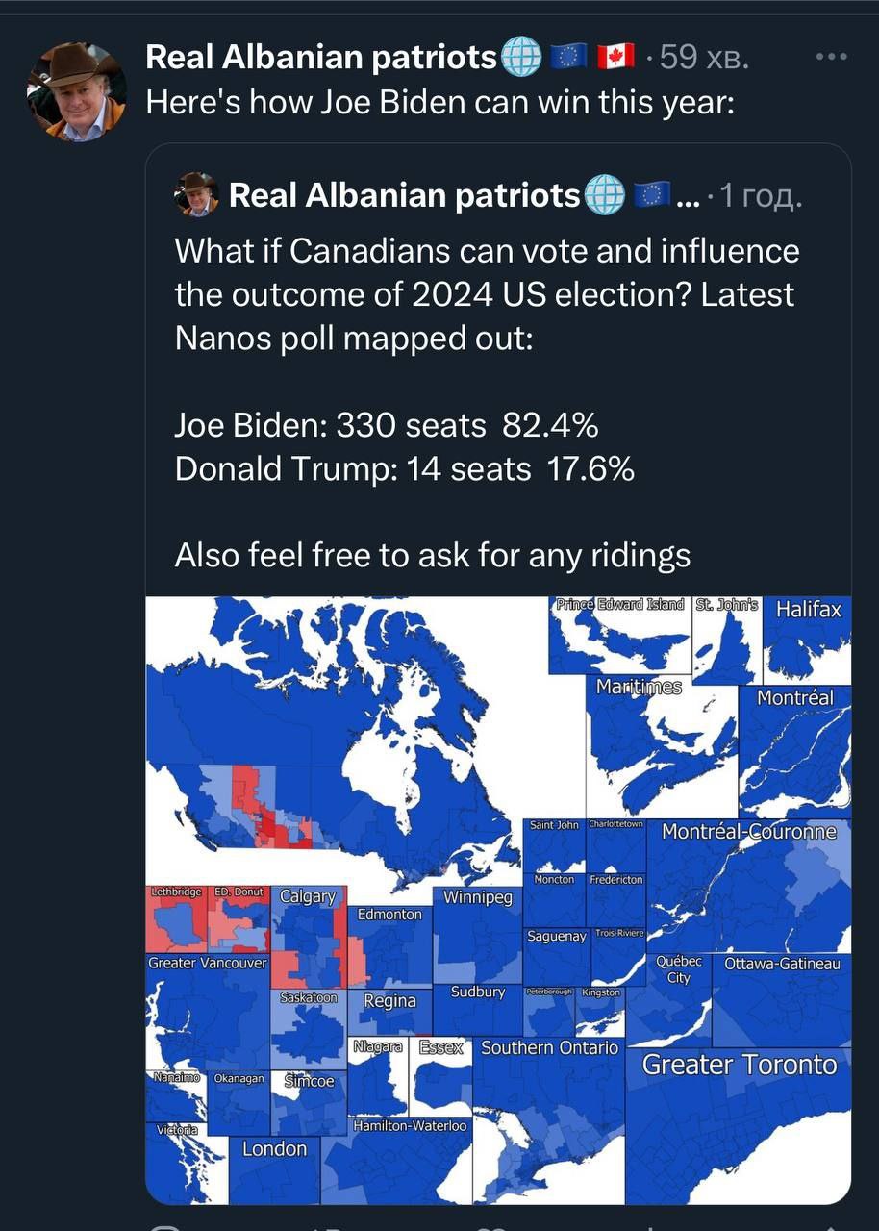Viewport: 879px width, 1231px height.
Task: Open the three-dot more options menu
Action: (x=832, y=58)
